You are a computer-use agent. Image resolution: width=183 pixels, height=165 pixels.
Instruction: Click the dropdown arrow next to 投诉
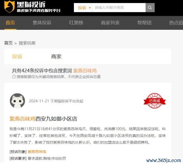90,8
